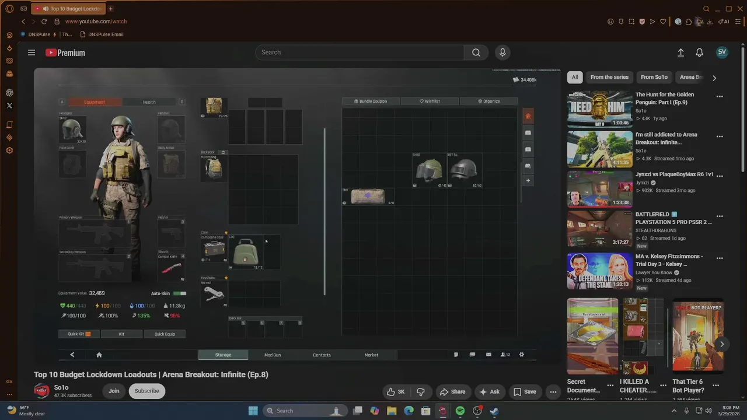Viewport: 747px width, 420px height.
Task: Go back using the browser back arrow
Action: (23, 22)
